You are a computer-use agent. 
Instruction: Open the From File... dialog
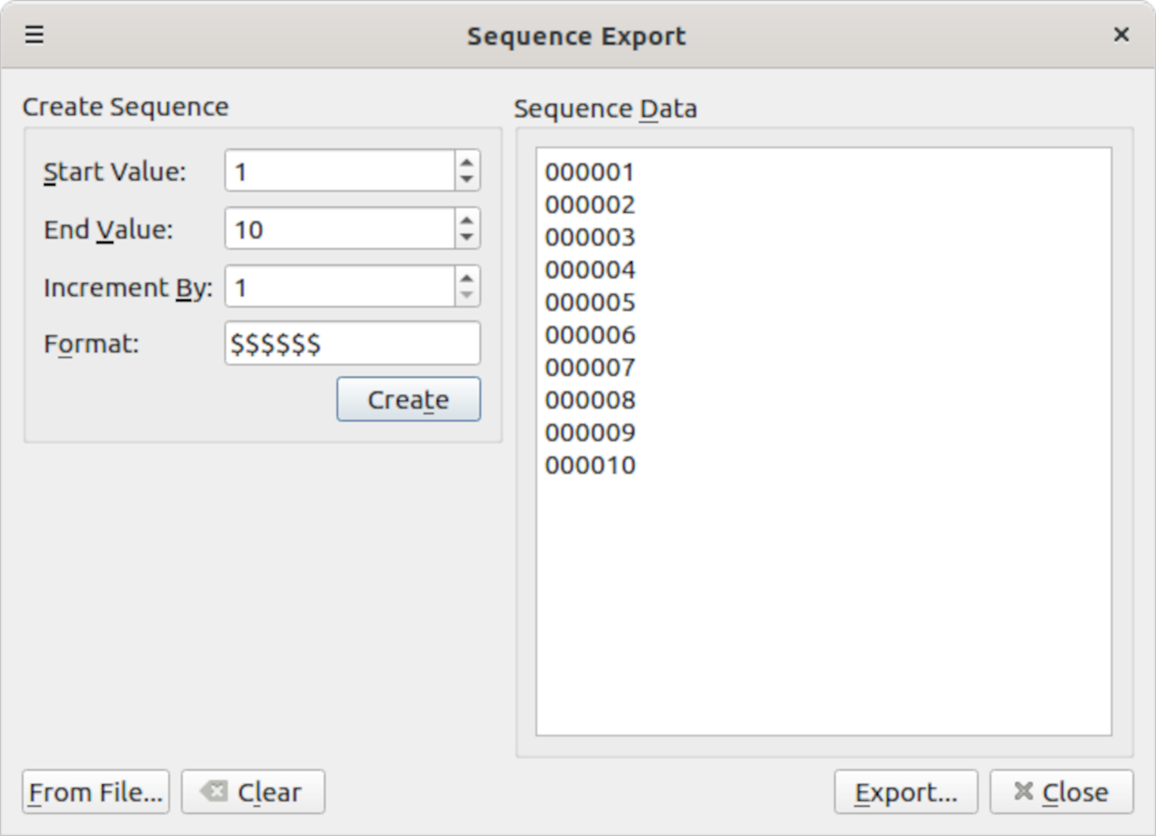96,793
